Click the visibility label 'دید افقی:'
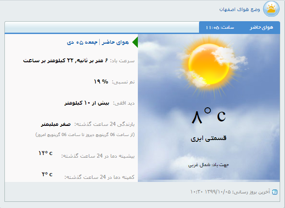Viewport: 285px width, 208px height. point(124,103)
